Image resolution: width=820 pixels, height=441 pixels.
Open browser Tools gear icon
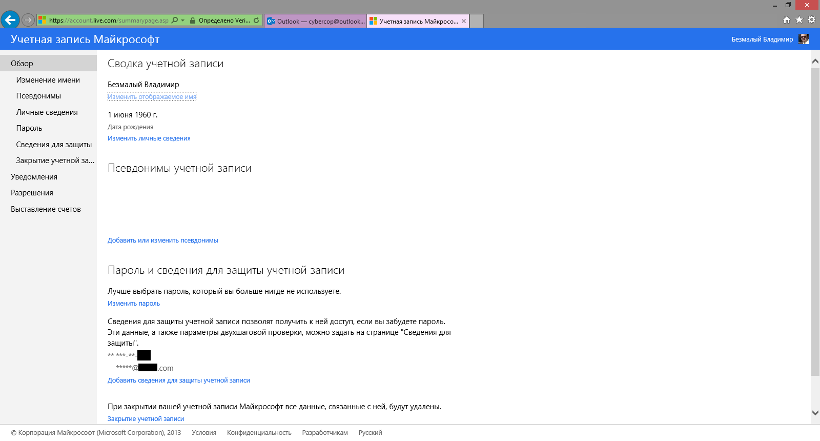pyautogui.click(x=812, y=20)
